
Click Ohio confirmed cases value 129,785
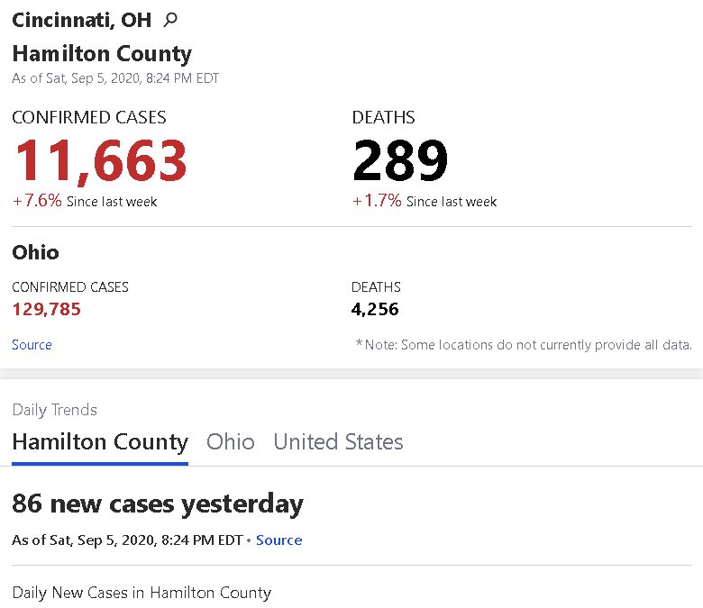point(47,309)
